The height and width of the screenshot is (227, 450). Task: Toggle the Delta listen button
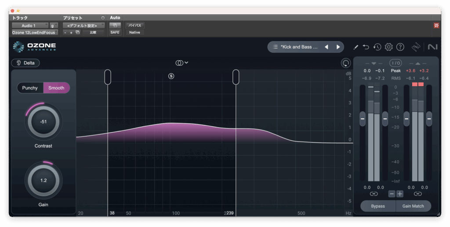click(x=25, y=63)
